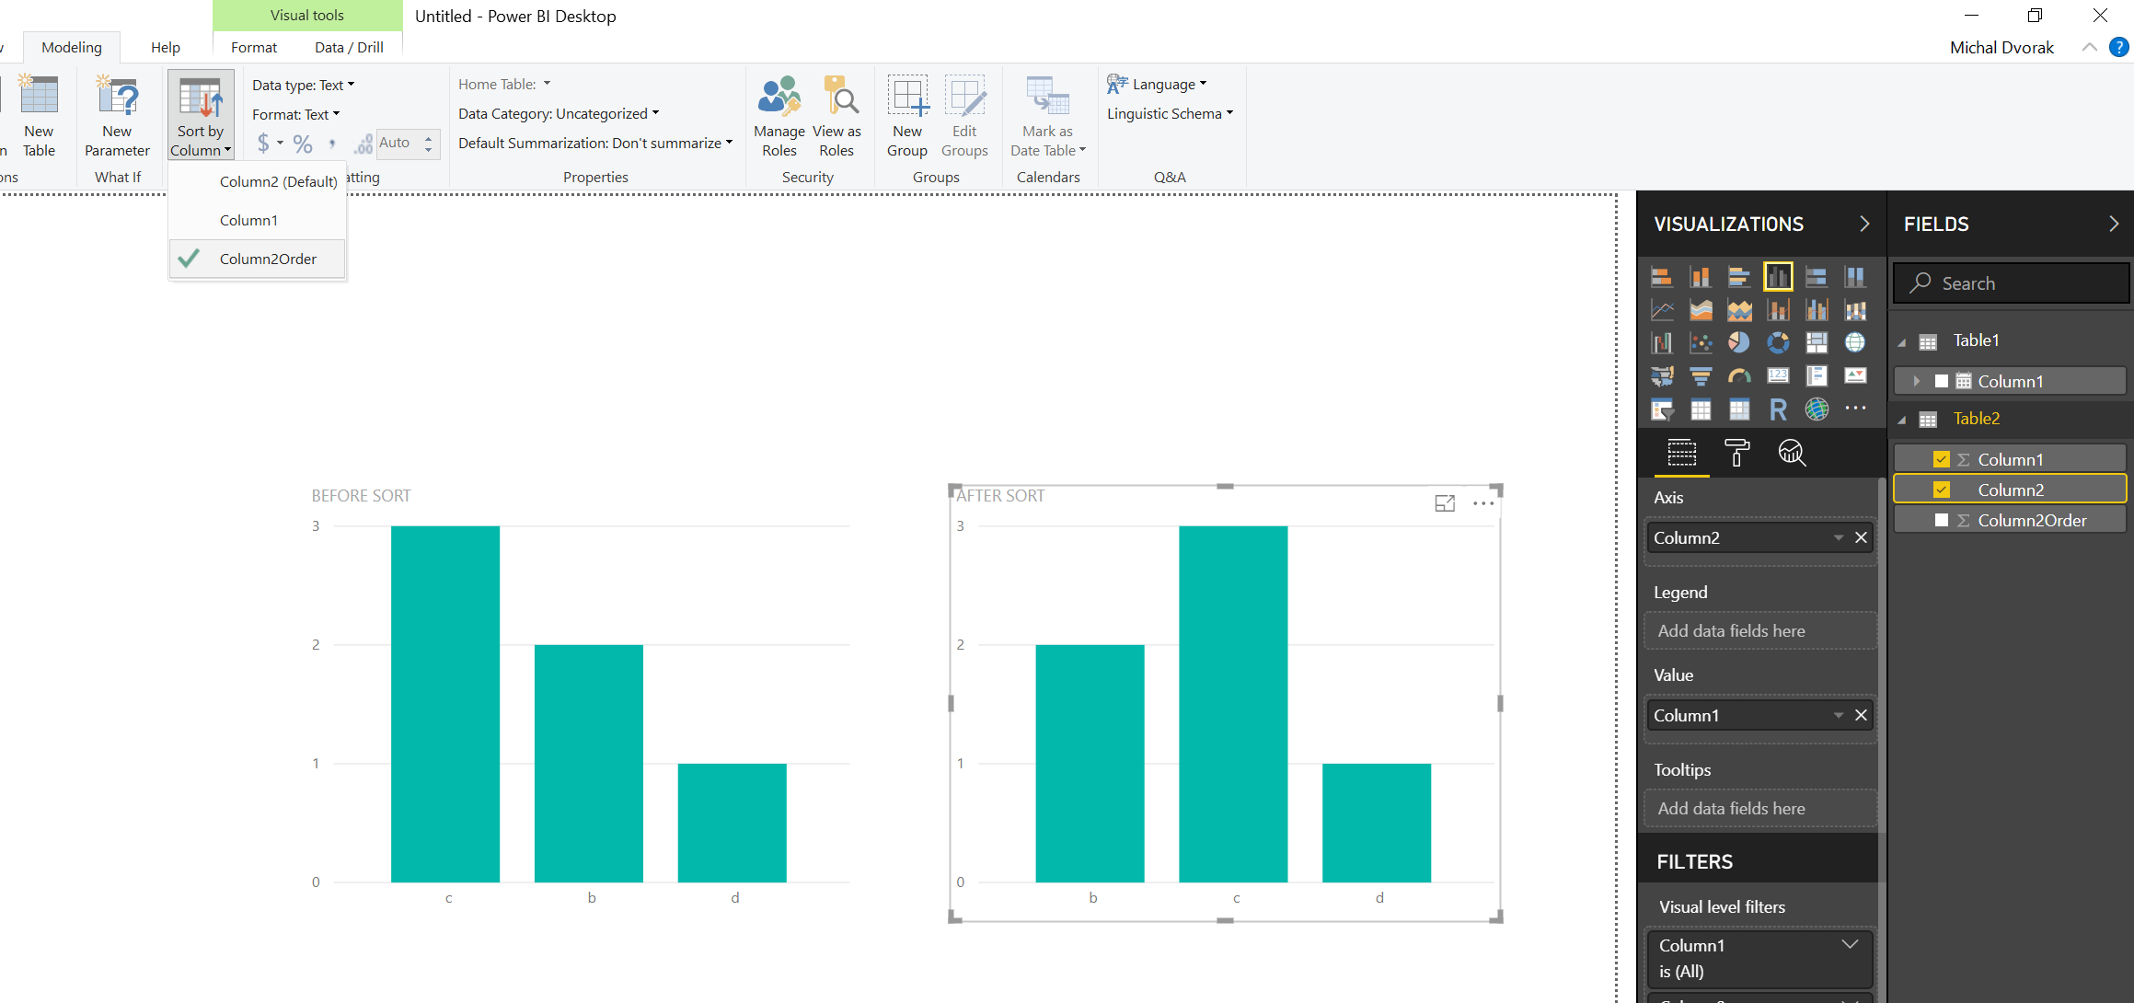Open the Analytics magnifier pane

coord(1792,452)
